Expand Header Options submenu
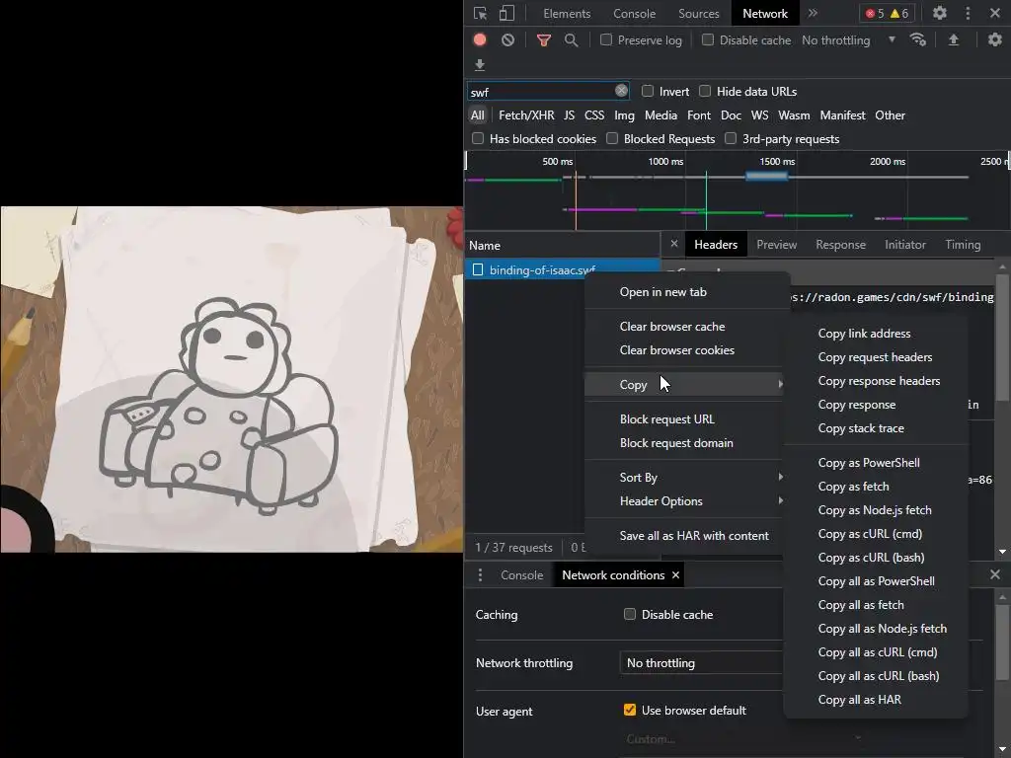 [x=683, y=500]
